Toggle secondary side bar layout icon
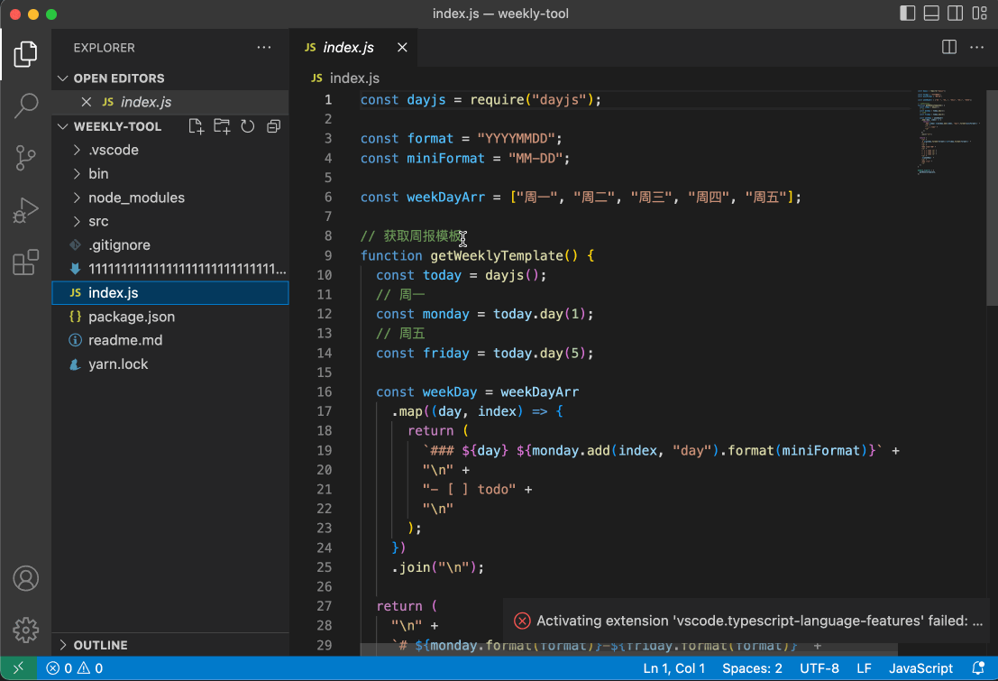998x681 pixels. [956, 14]
